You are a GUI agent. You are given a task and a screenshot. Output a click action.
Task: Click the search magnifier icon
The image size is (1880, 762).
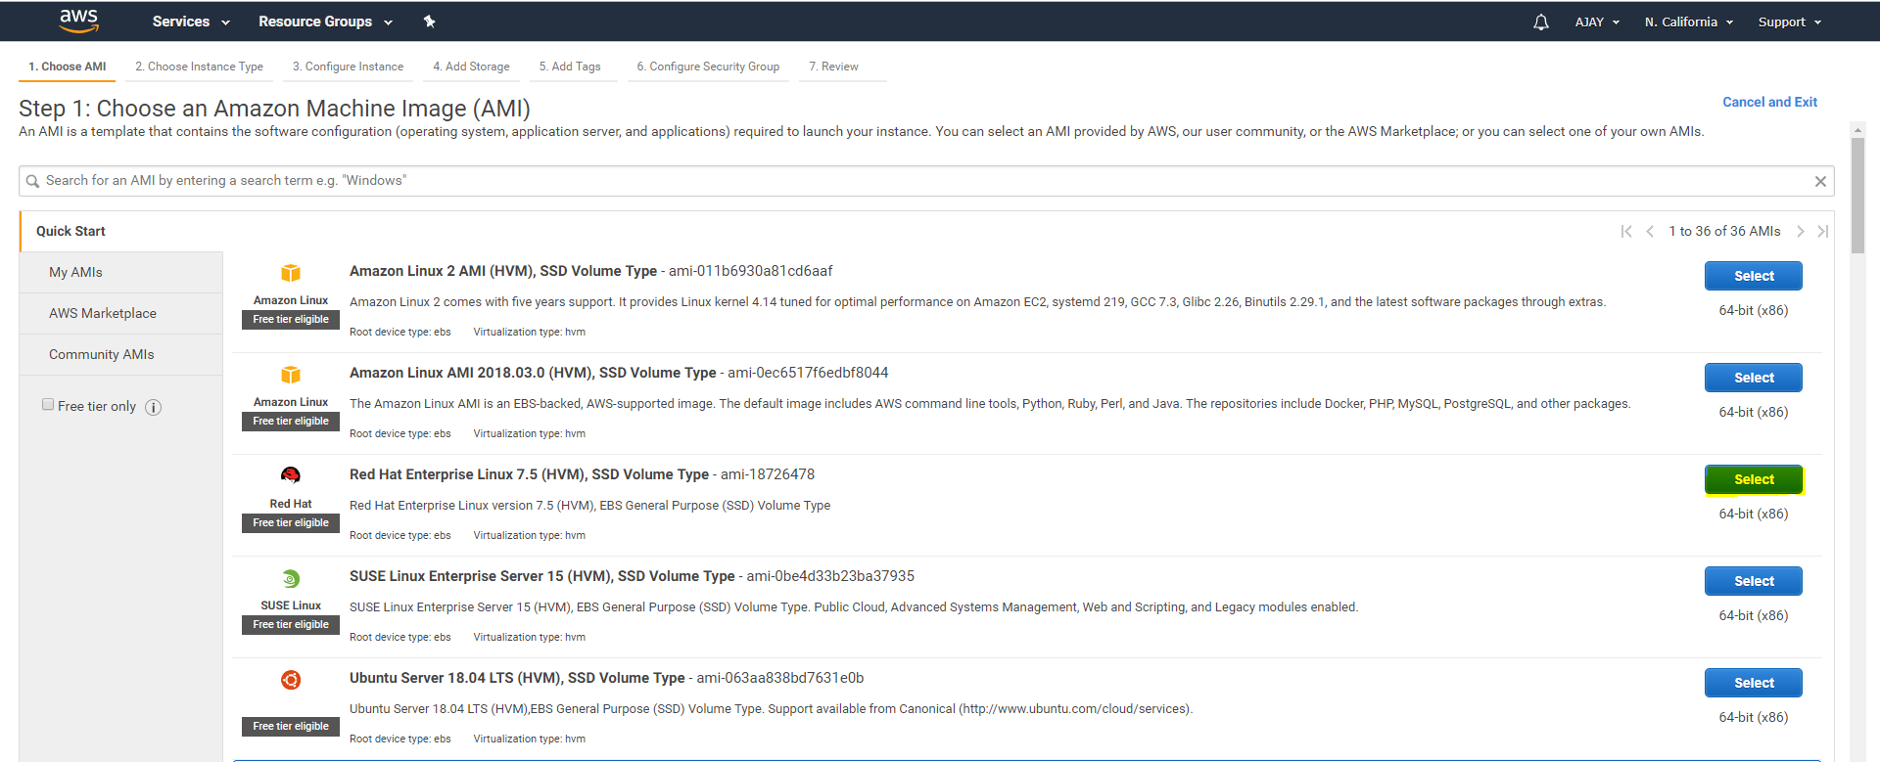click(32, 181)
